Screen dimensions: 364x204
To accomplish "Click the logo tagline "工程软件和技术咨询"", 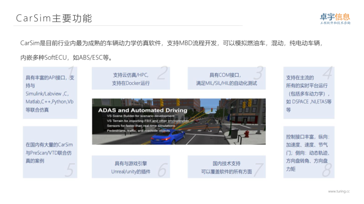I will click(335, 23).
